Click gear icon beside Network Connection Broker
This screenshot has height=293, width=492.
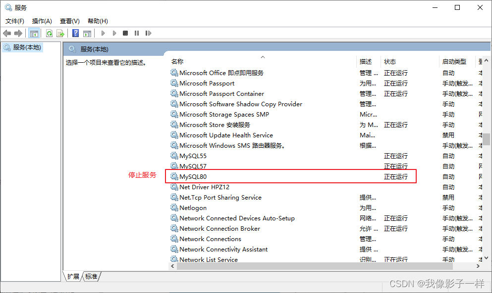pos(174,228)
